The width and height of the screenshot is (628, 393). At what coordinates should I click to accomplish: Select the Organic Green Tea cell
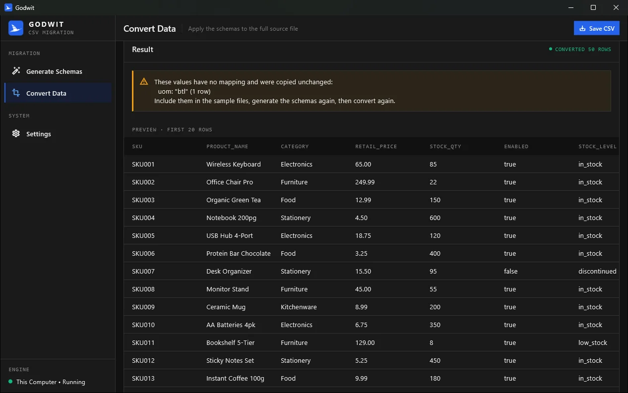click(234, 200)
